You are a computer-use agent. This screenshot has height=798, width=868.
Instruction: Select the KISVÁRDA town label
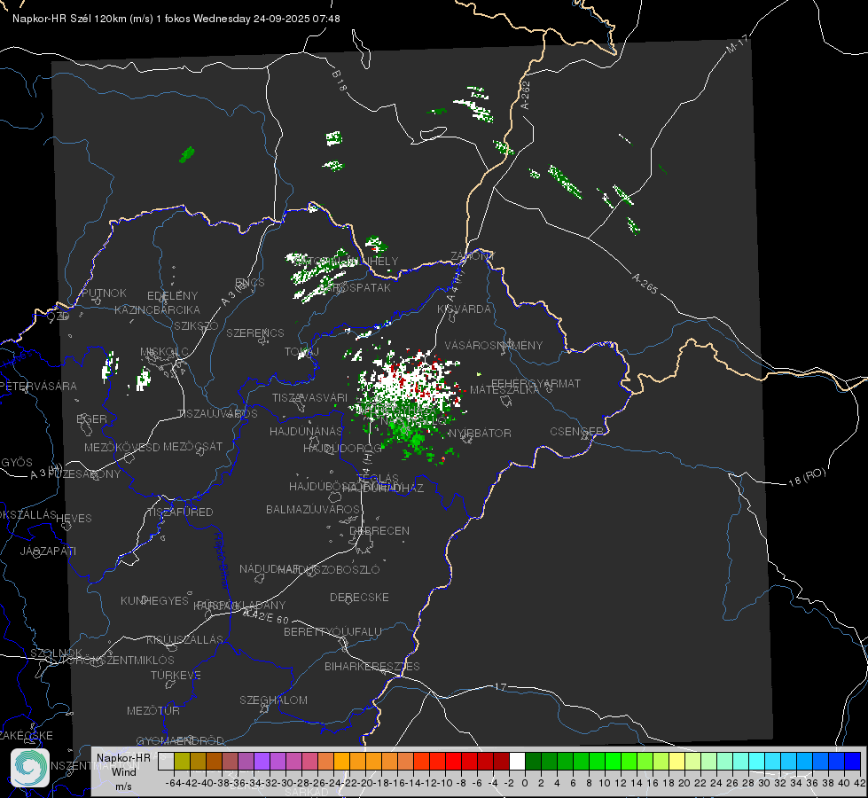pos(464,309)
